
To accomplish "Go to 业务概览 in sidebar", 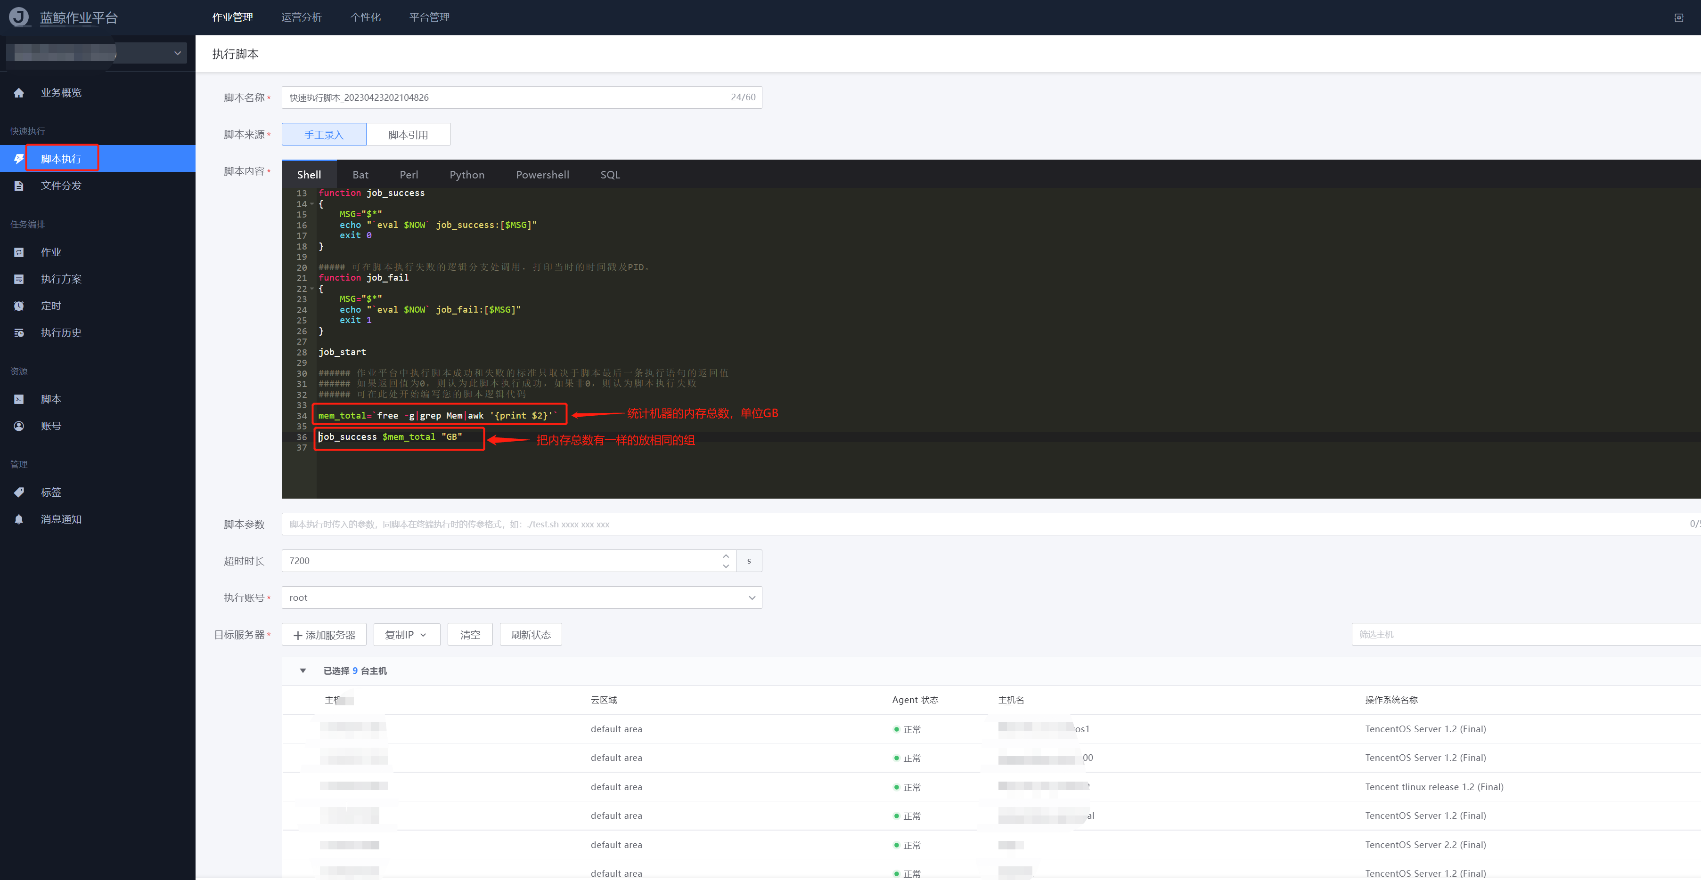I will click(61, 93).
